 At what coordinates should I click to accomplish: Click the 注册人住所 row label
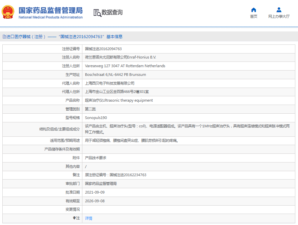pos(71,66)
